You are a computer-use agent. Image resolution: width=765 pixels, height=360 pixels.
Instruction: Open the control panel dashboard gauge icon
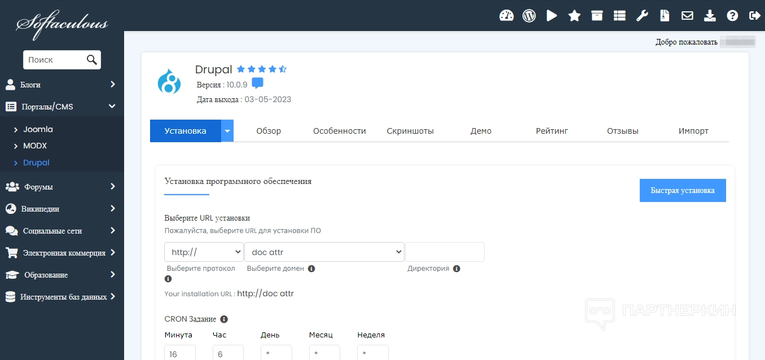(x=507, y=16)
